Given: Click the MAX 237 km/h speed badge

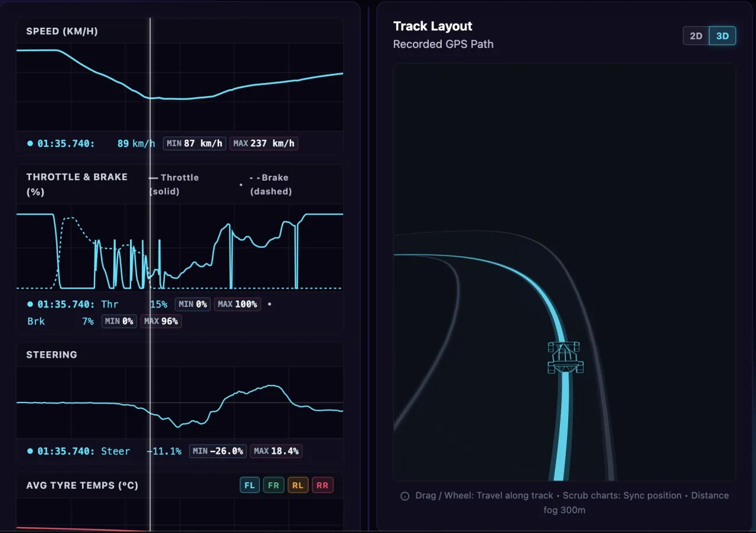Looking at the screenshot, I should 263,143.
